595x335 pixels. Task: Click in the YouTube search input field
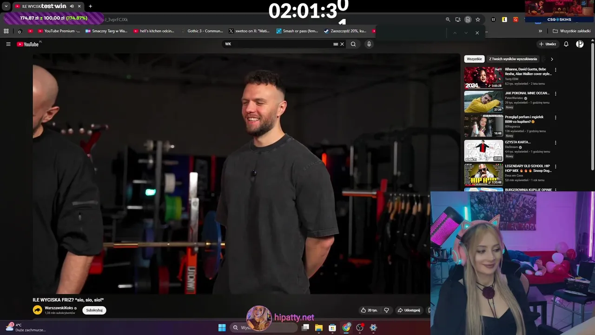coord(277,44)
